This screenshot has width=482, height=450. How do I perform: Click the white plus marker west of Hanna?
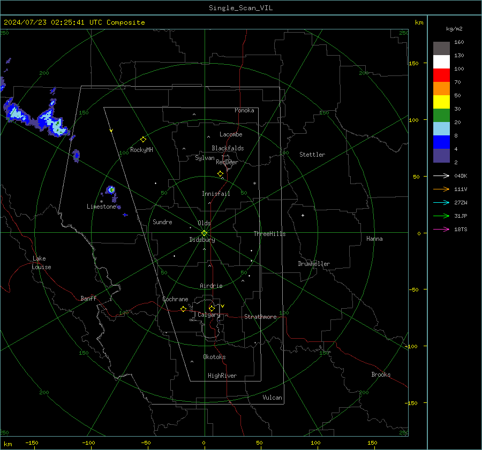tap(303, 215)
